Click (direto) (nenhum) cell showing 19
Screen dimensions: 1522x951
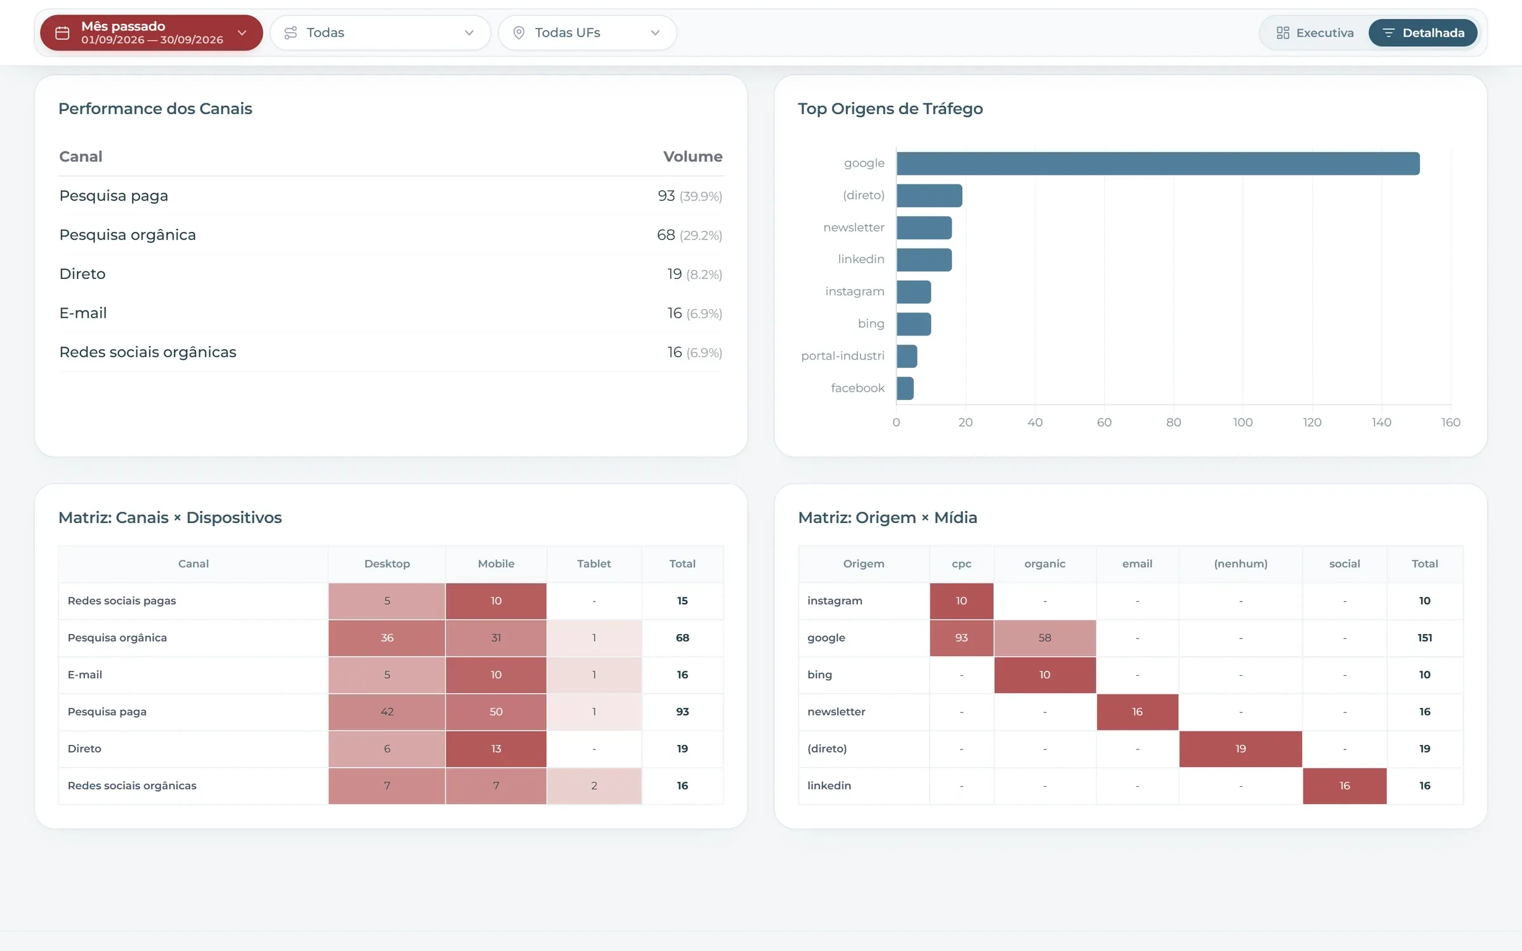(1240, 749)
